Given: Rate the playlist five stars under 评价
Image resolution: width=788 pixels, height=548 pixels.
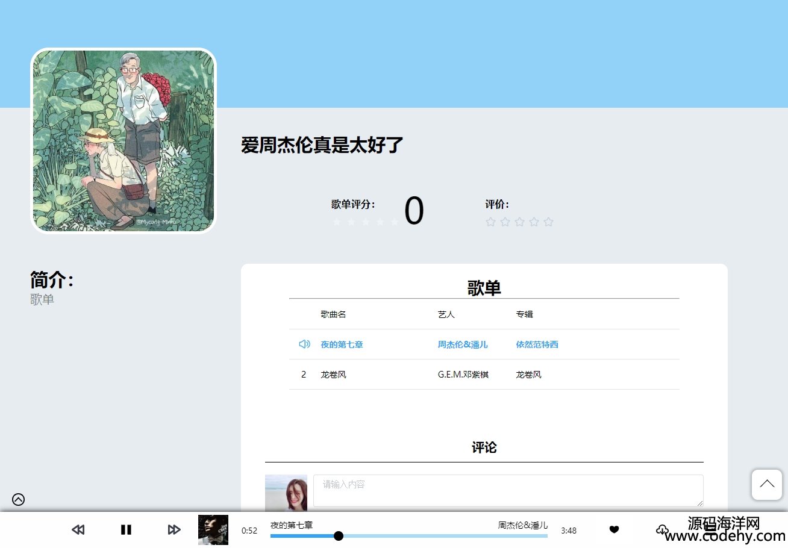Looking at the screenshot, I should coord(548,222).
